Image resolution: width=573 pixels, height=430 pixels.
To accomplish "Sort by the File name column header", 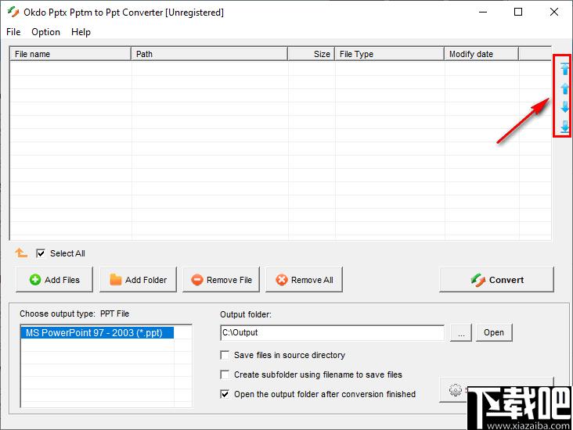I will tap(70, 54).
